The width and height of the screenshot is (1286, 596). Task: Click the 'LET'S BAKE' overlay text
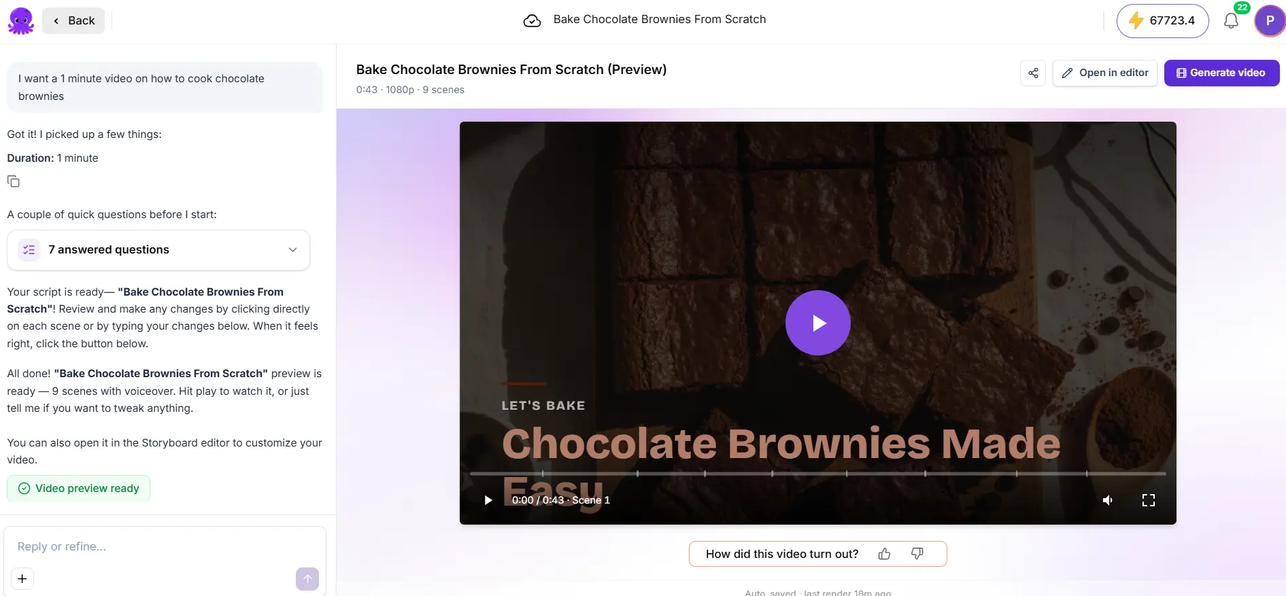coord(543,406)
